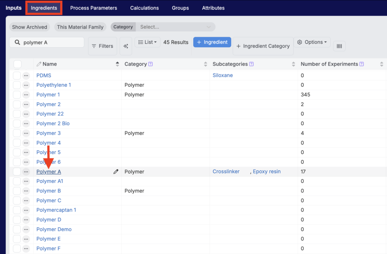Open the Filters button
Viewport: 387px width, 254px height.
[102, 46]
